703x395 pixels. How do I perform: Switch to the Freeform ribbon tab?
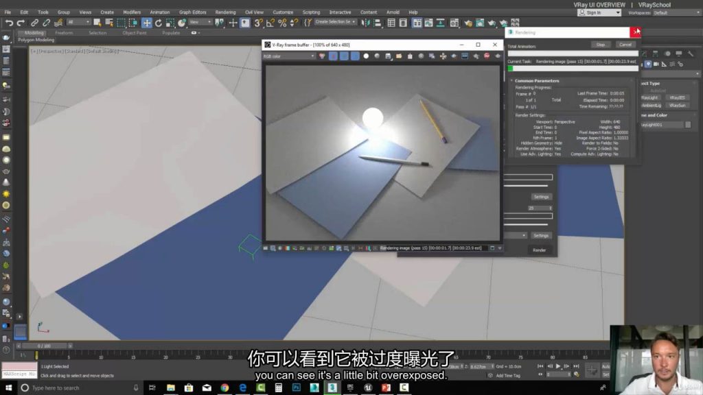pos(64,32)
